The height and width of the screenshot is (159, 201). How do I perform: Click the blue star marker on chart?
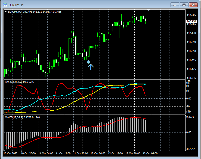pos(88,62)
